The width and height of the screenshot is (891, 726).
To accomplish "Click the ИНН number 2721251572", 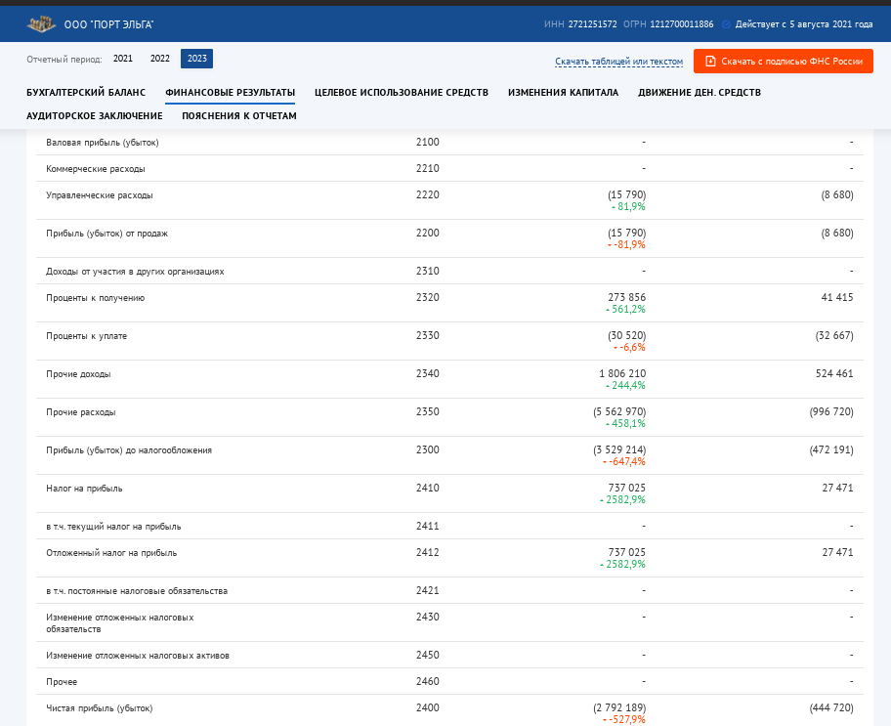I will tap(593, 24).
